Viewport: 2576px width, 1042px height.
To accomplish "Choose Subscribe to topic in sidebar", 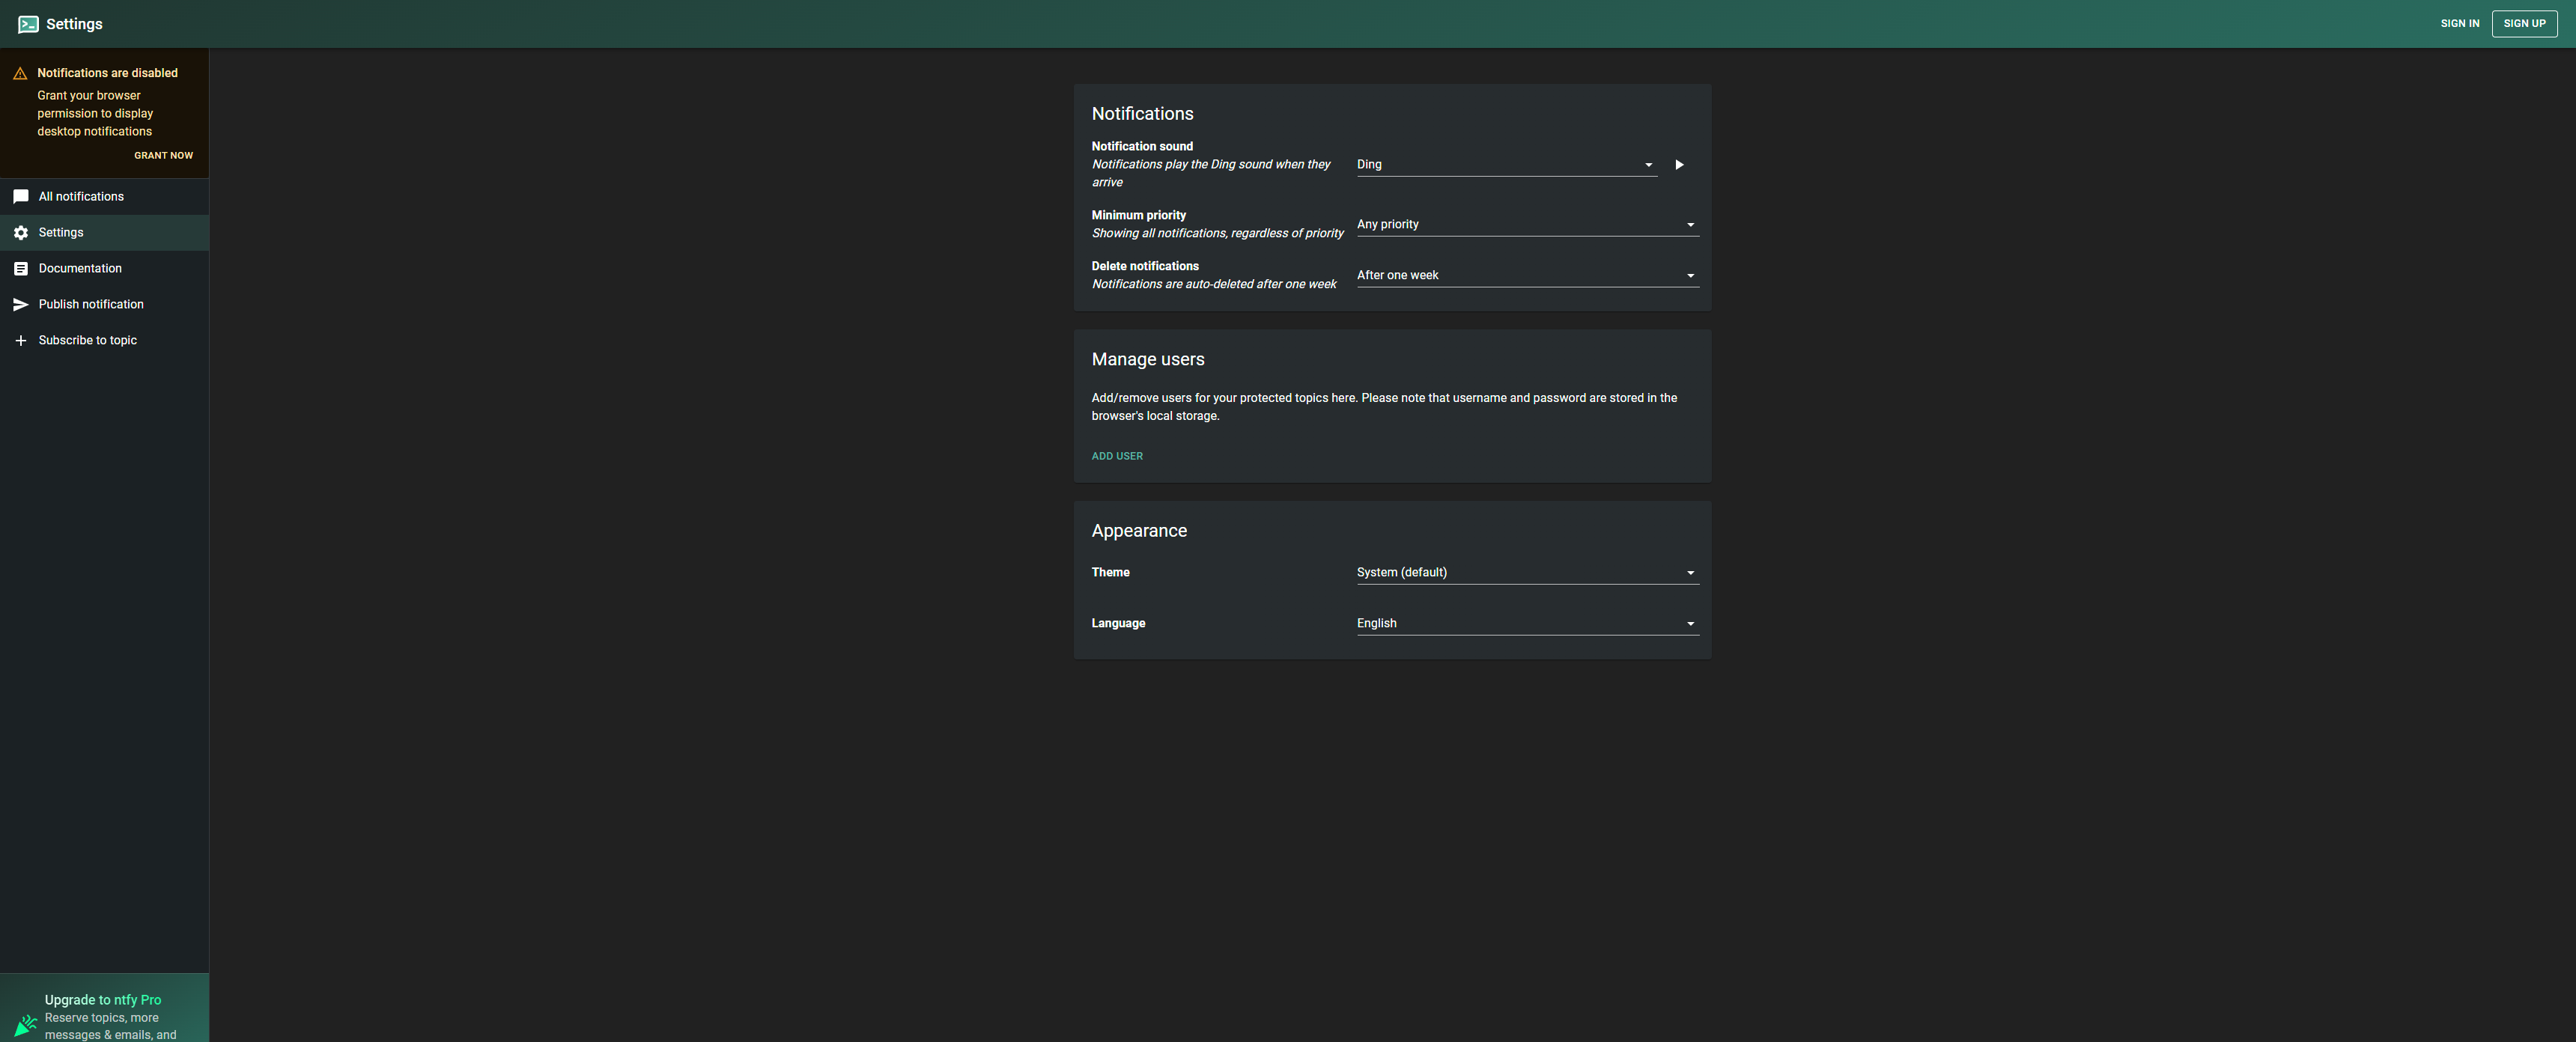I will [x=104, y=341].
